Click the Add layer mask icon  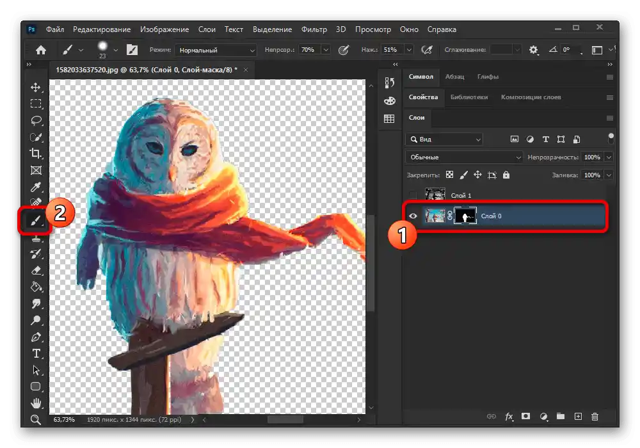point(525,416)
